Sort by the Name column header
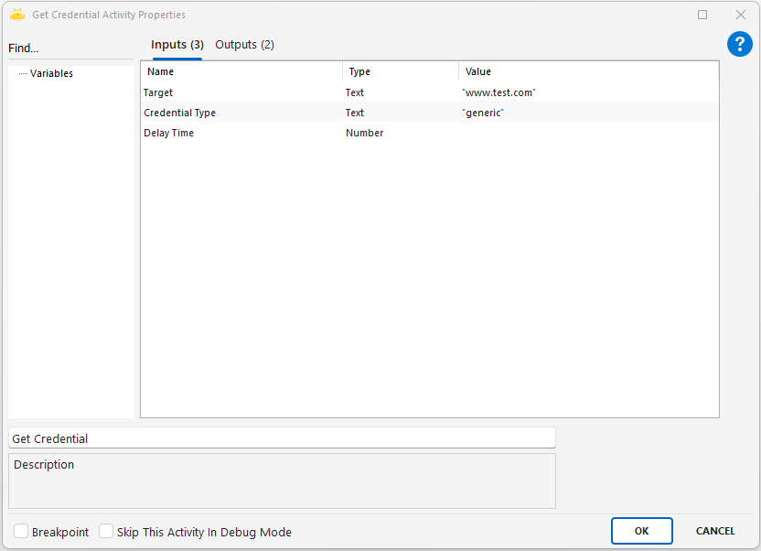Screen dimensions: 761x551 (x=241, y=71)
